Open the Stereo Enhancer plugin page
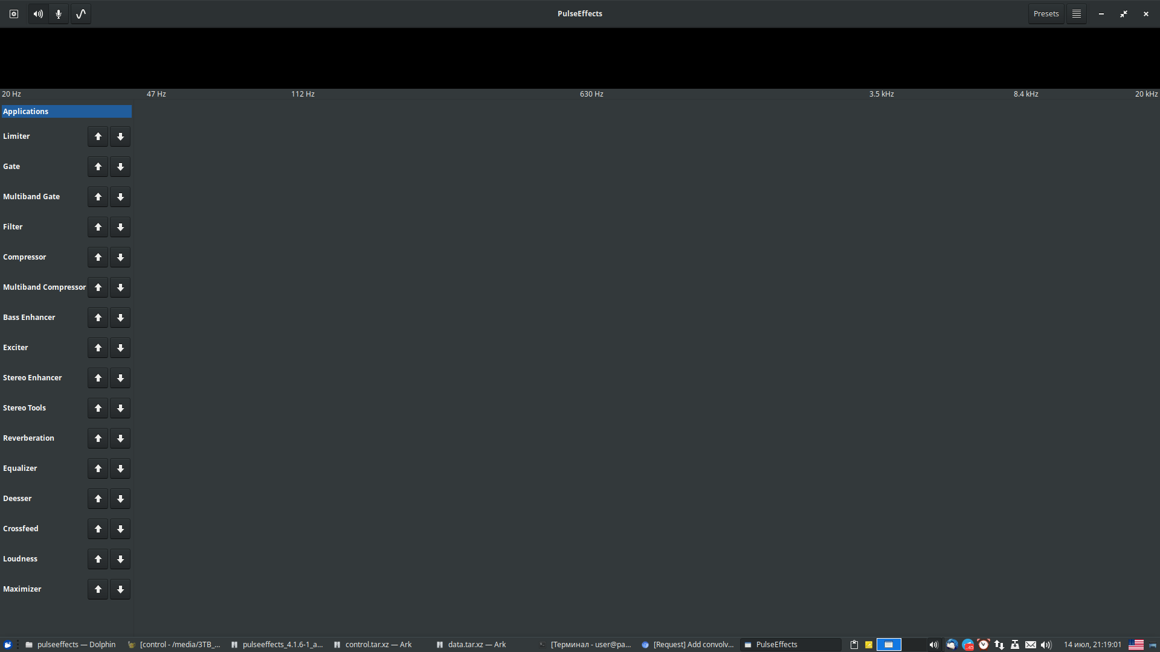 click(x=33, y=378)
